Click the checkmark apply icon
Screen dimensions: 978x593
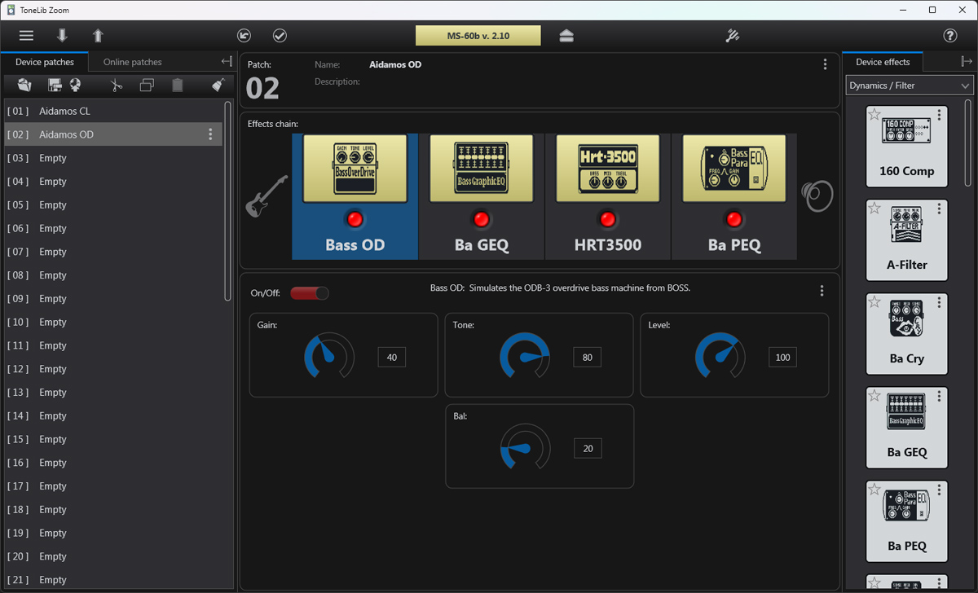click(x=280, y=35)
